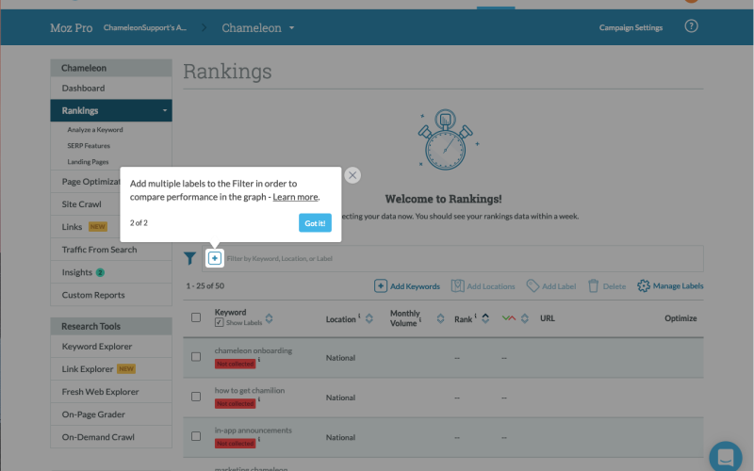
Task: Open Fresh Web Explorer research tool
Action: 111,392
